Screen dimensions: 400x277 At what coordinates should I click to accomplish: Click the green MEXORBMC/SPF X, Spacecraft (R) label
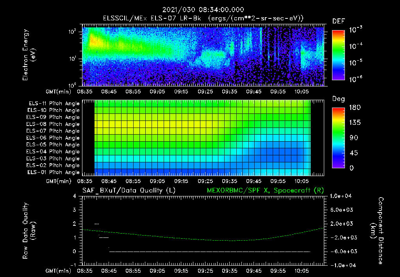(265, 191)
